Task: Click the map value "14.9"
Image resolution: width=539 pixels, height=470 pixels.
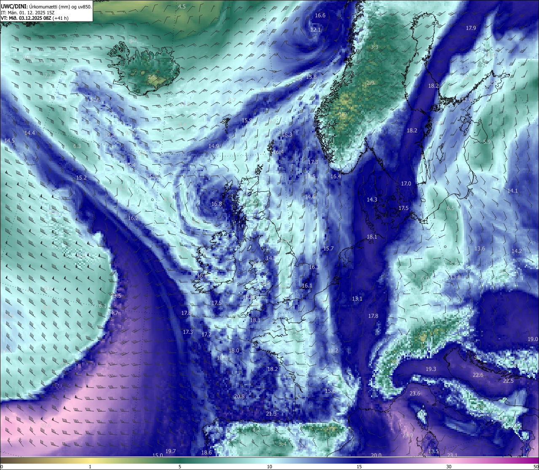Action: tap(214, 146)
